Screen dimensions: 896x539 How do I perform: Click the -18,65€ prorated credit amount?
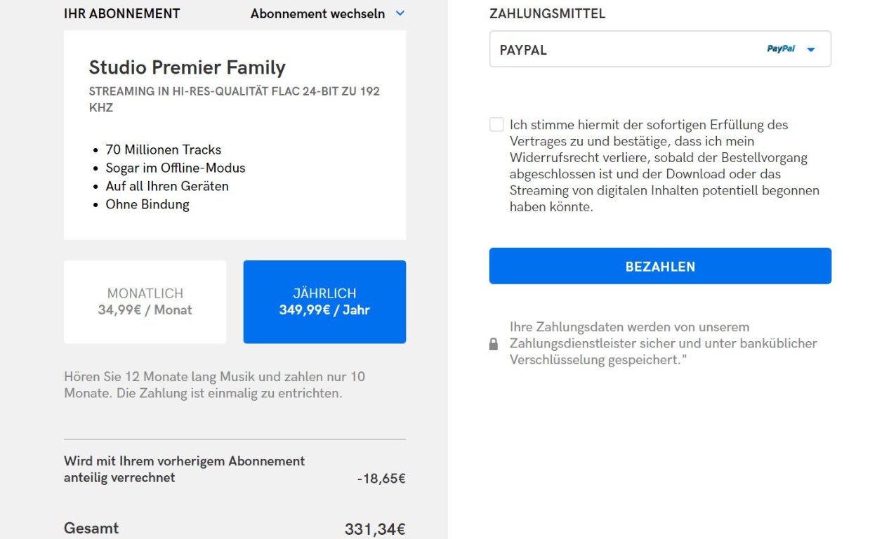[381, 479]
